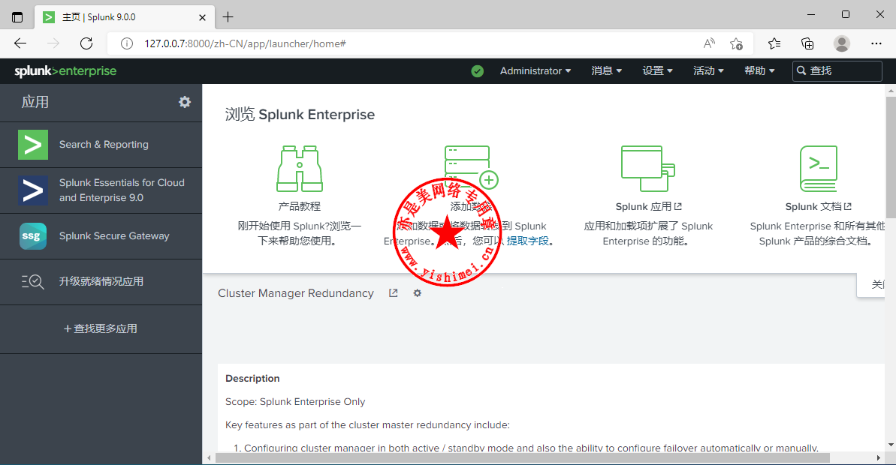The image size is (896, 465).
Task: Open the 活动 activity dropdown
Action: 708,70
